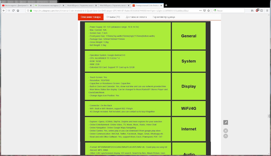Go back to the previous page
Screen dimensions: 271x156
[4, 10]
